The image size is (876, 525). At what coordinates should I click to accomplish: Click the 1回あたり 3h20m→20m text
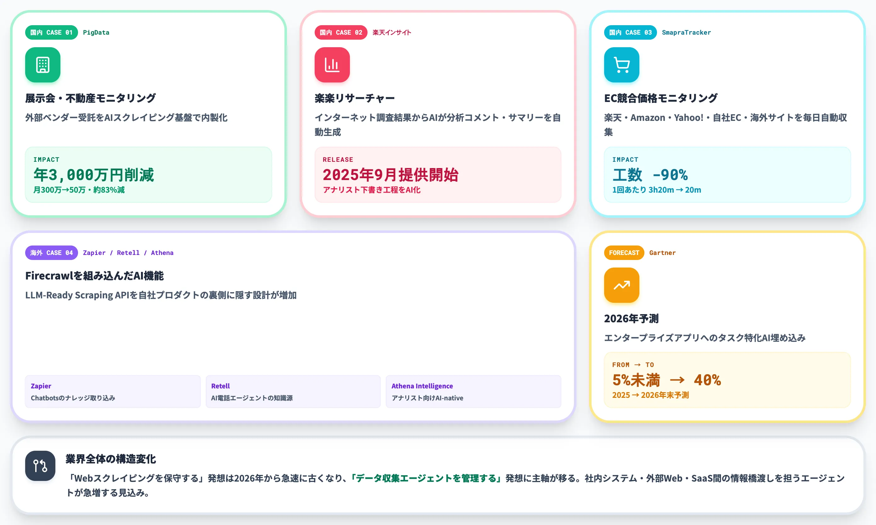[x=656, y=190]
